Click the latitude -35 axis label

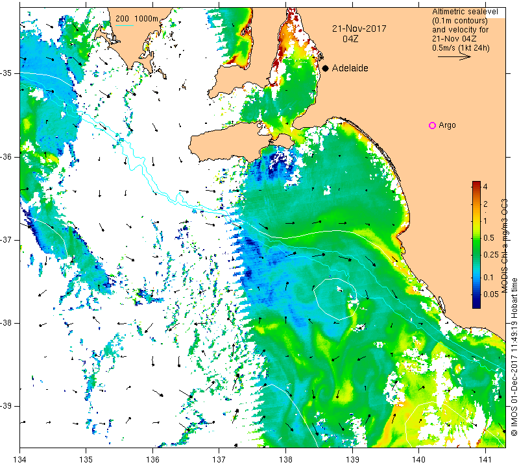point(6,73)
